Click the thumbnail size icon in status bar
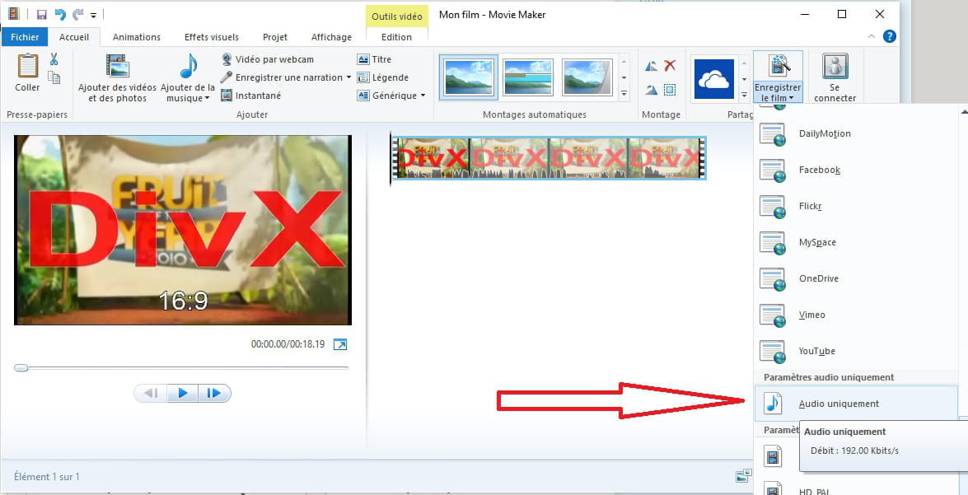The height and width of the screenshot is (495, 968). pos(743,476)
